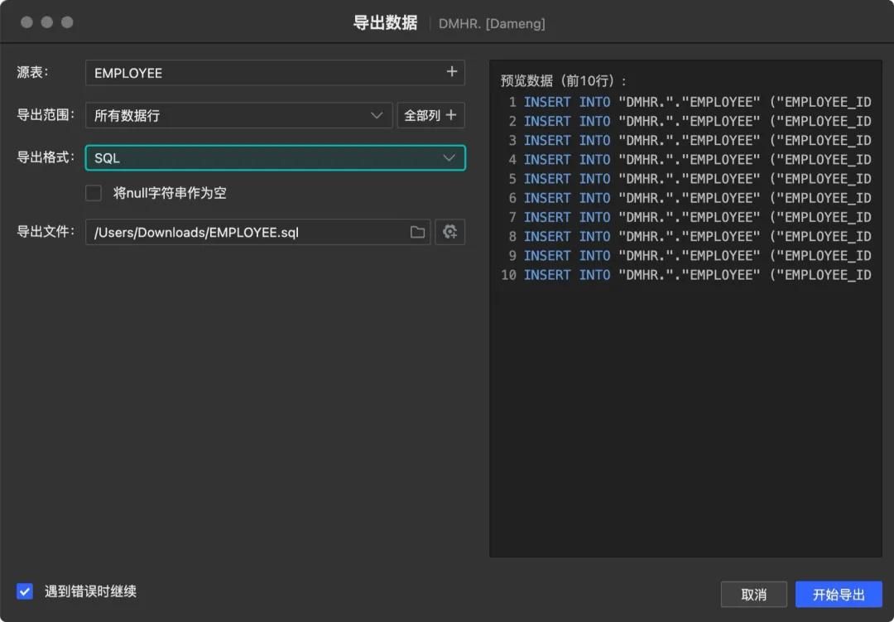Viewport: 894px width, 622px height.
Task: Click the DMHR. [Dameng] title text
Action: [x=492, y=23]
